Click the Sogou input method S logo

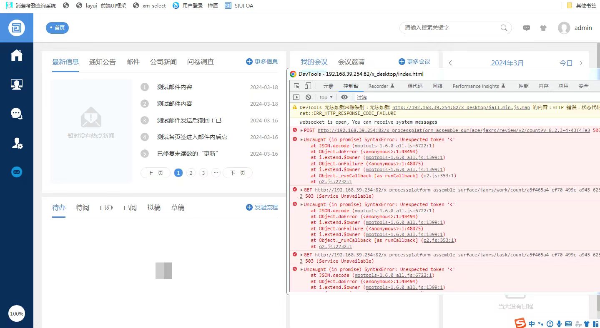pos(520,323)
